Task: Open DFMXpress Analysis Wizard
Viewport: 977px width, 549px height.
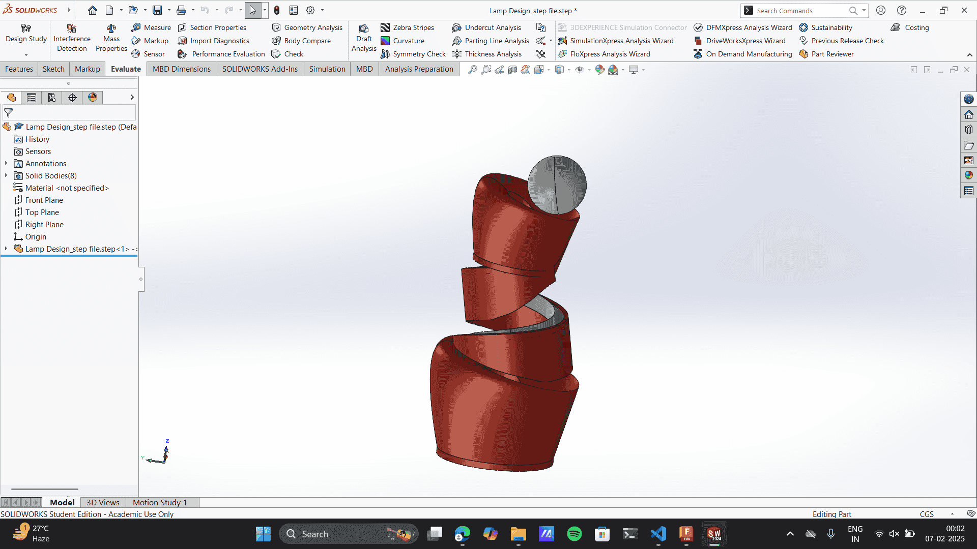Action: pyautogui.click(x=743, y=27)
